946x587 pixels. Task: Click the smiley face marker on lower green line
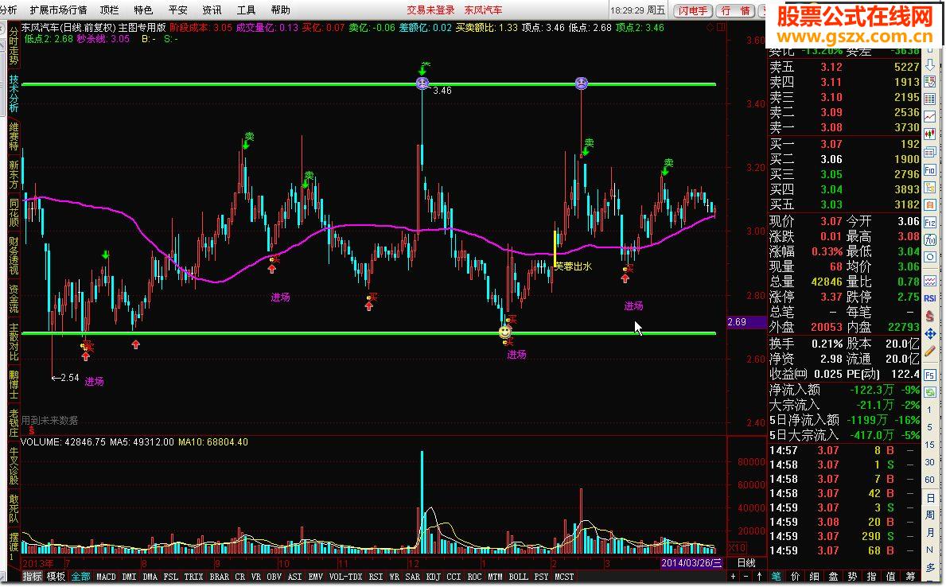point(505,332)
